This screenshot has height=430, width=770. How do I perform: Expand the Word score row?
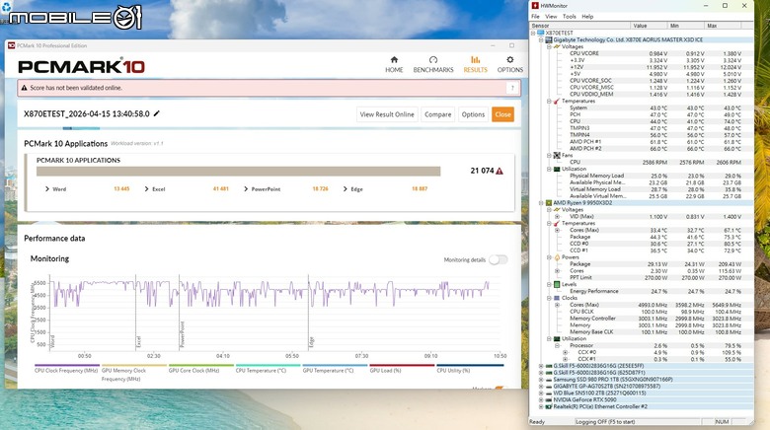click(x=47, y=189)
